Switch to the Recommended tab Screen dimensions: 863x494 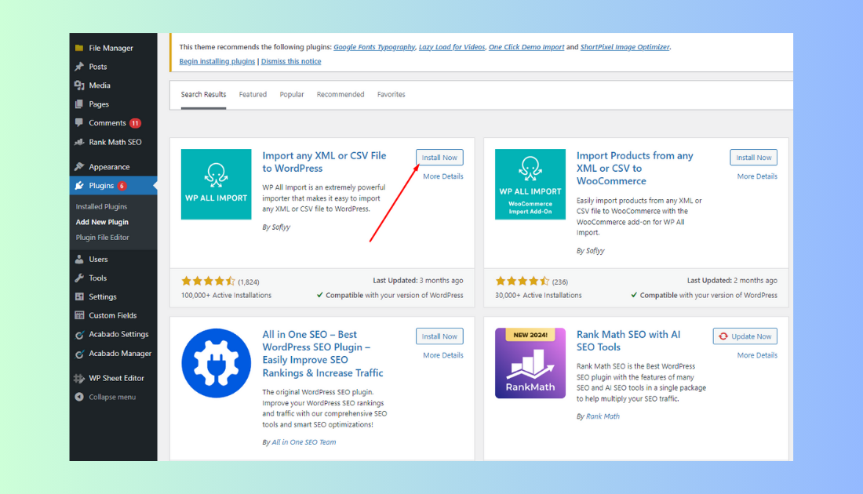click(x=340, y=95)
